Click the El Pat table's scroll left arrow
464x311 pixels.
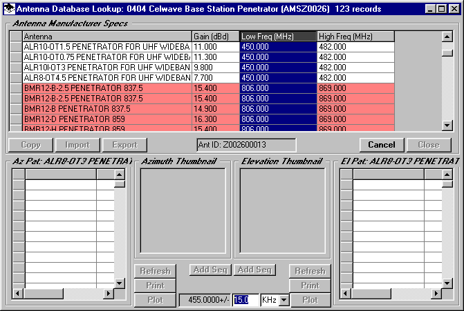click(345, 294)
